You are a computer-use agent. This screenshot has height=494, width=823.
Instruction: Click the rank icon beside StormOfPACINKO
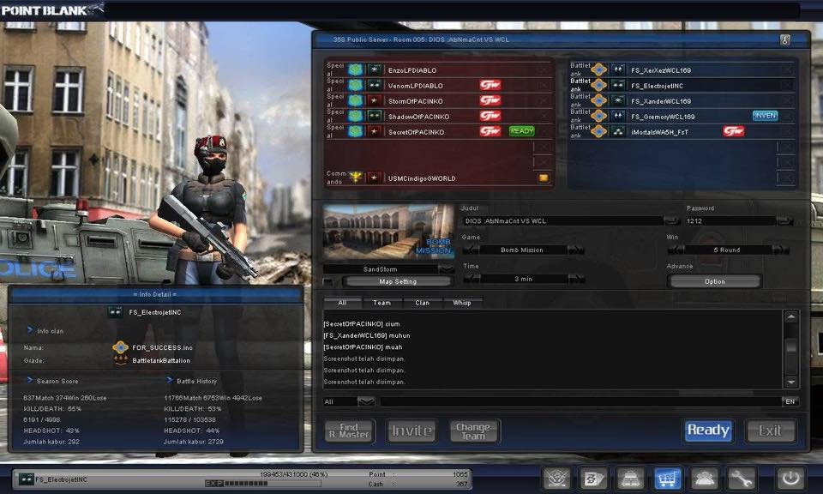tap(375, 101)
